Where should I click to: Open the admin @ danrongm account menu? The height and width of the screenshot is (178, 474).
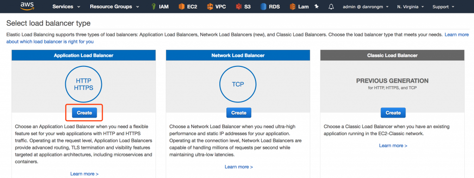[x=366, y=6]
